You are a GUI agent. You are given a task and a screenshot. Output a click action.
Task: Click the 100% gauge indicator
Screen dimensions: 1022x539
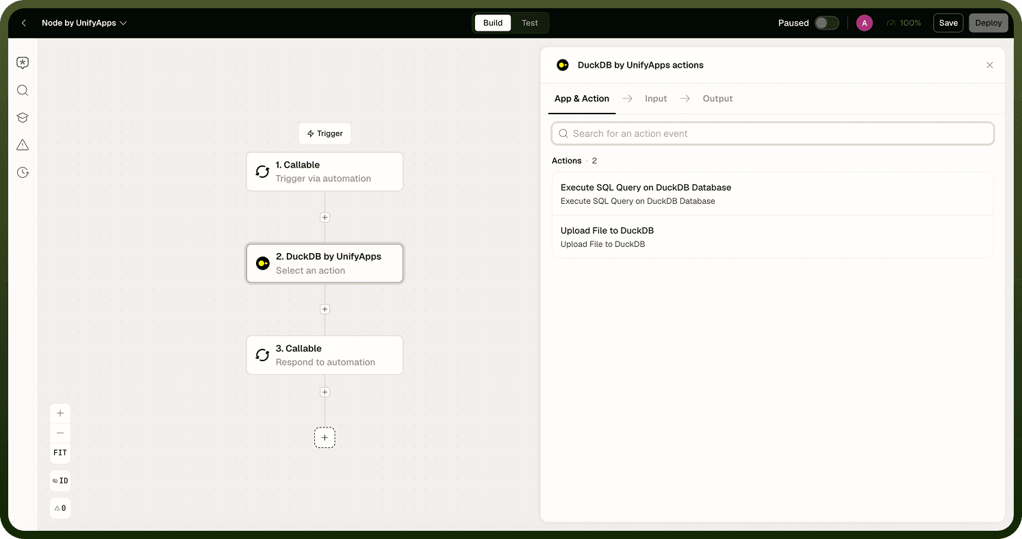(x=904, y=23)
